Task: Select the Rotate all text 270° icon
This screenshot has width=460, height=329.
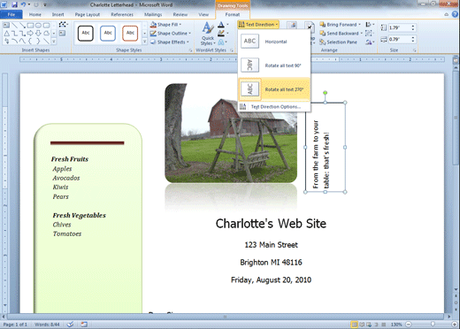Action: pyautogui.click(x=249, y=89)
